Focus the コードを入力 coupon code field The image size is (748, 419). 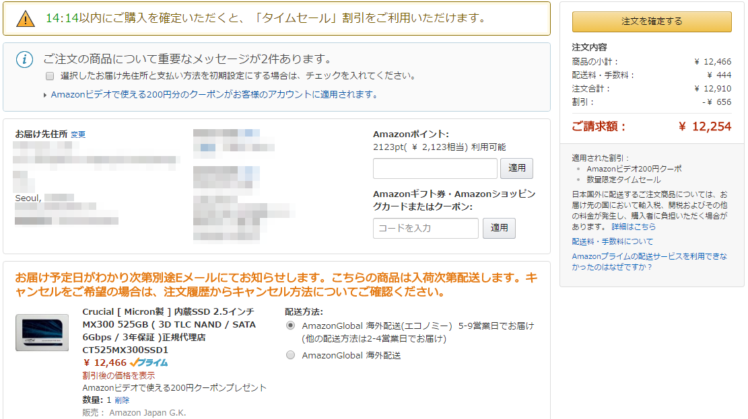click(x=426, y=228)
